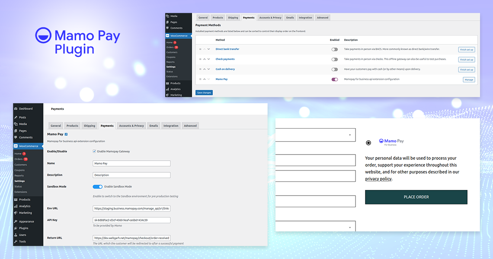The height and width of the screenshot is (259, 493).
Task: Grab the drag handle of Check payments row
Action: click(x=200, y=59)
